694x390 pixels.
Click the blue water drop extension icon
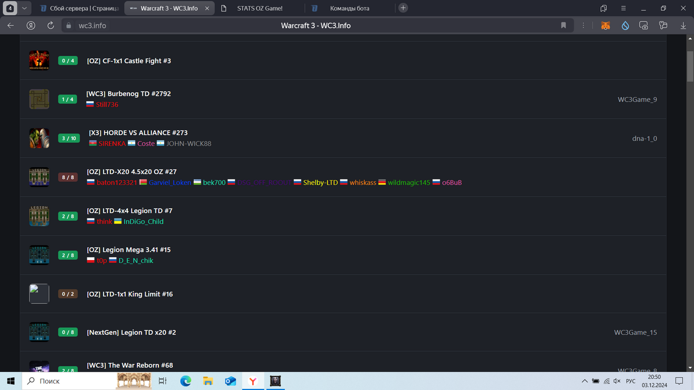(625, 25)
